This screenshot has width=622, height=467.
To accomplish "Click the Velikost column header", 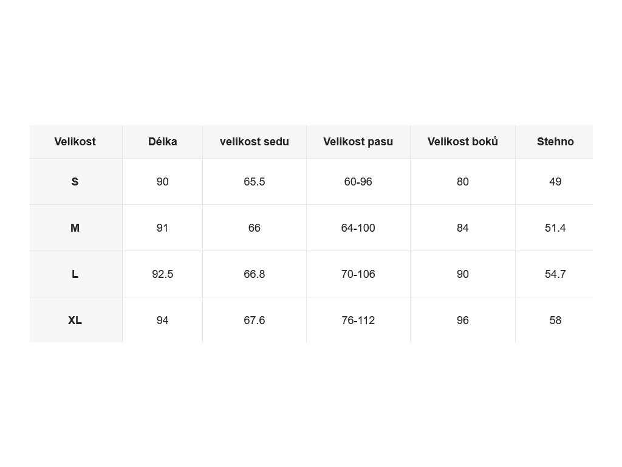I will [75, 142].
